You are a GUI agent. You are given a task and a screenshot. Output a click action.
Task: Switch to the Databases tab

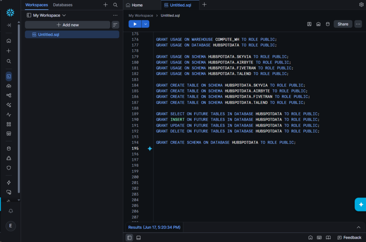pyautogui.click(x=63, y=5)
